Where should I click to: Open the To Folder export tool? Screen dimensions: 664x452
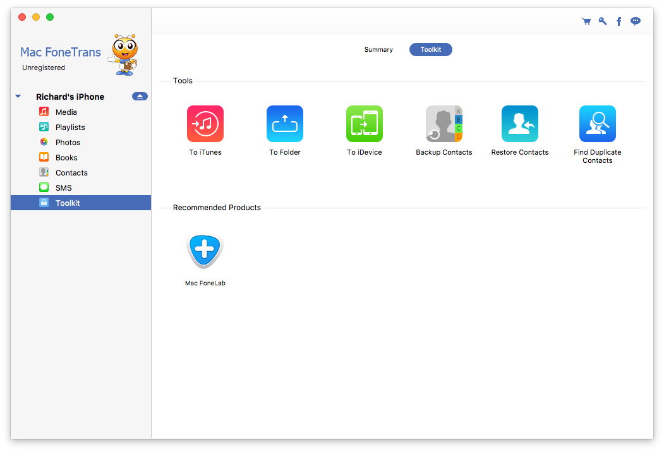[x=284, y=124]
